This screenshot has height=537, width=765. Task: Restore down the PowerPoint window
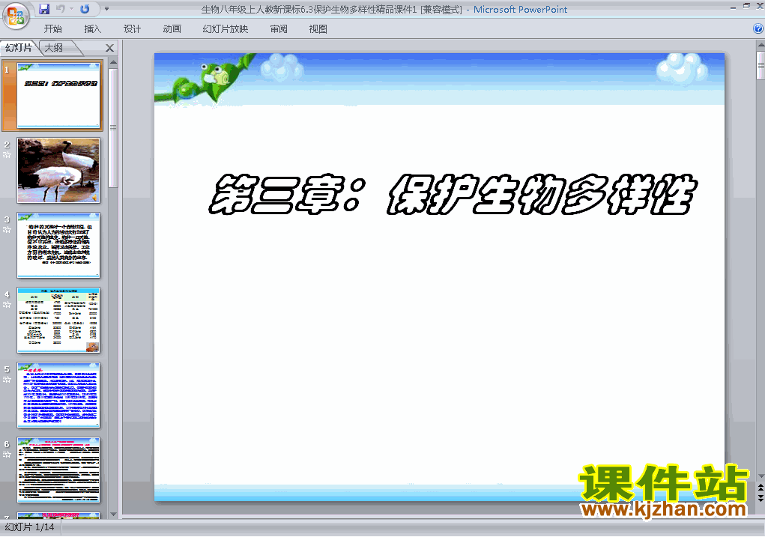pyautogui.click(x=746, y=6)
